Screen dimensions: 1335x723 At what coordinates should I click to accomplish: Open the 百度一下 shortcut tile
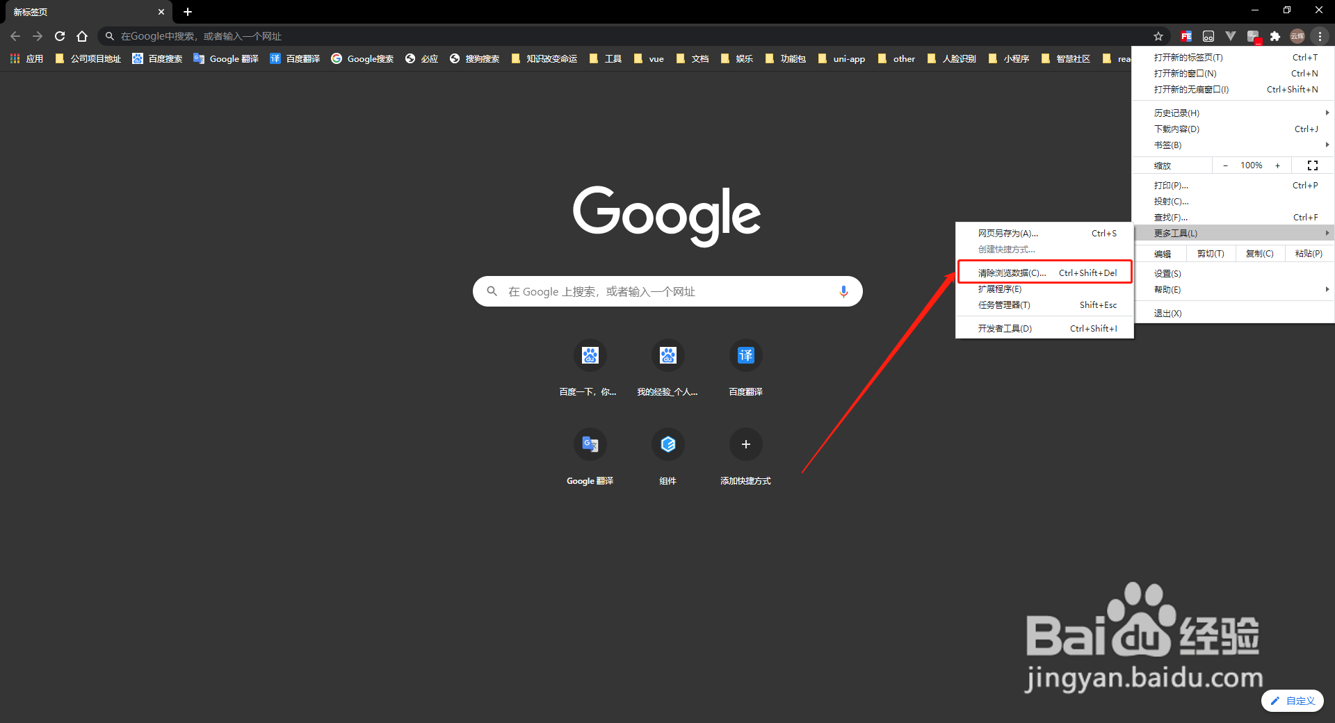[590, 368]
